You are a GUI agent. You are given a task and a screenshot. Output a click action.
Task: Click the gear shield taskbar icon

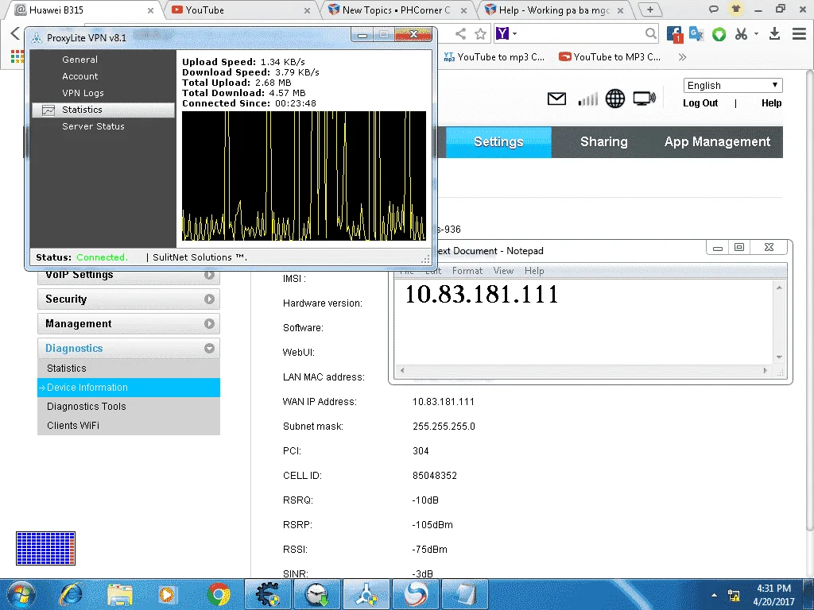tap(269, 594)
